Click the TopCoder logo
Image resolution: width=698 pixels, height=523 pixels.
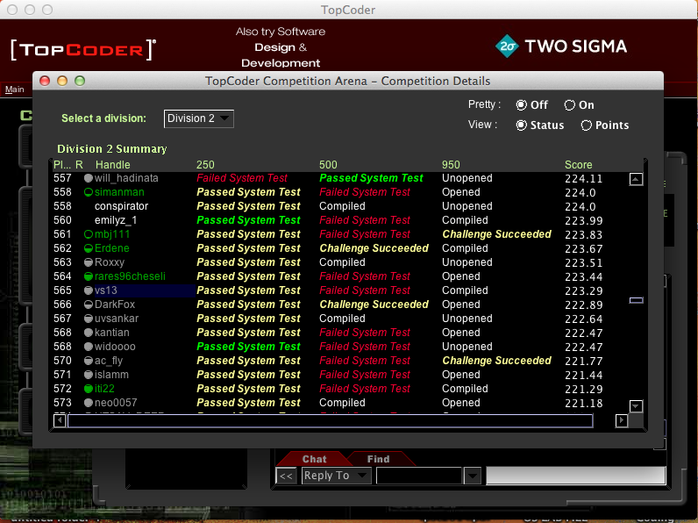click(83, 49)
